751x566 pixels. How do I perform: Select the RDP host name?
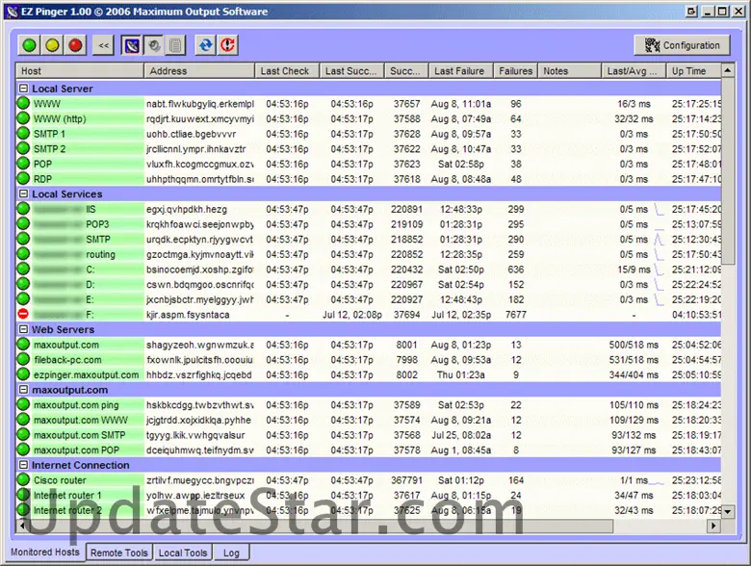[42, 179]
